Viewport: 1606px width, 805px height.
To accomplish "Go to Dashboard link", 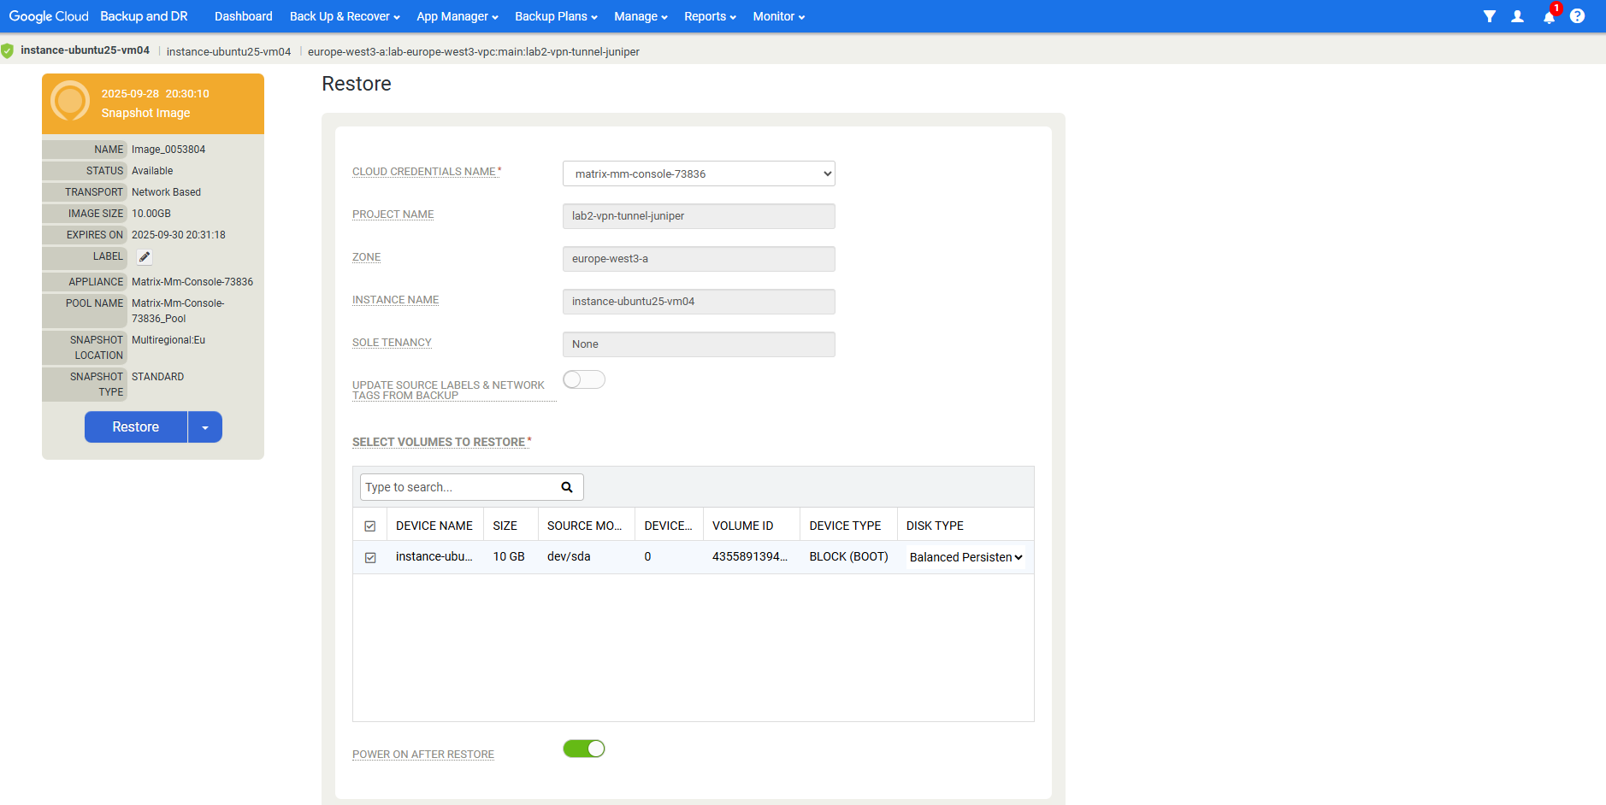I will (243, 16).
